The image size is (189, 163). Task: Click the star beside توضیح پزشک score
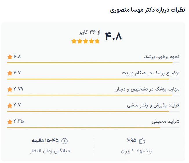(x=10, y=73)
